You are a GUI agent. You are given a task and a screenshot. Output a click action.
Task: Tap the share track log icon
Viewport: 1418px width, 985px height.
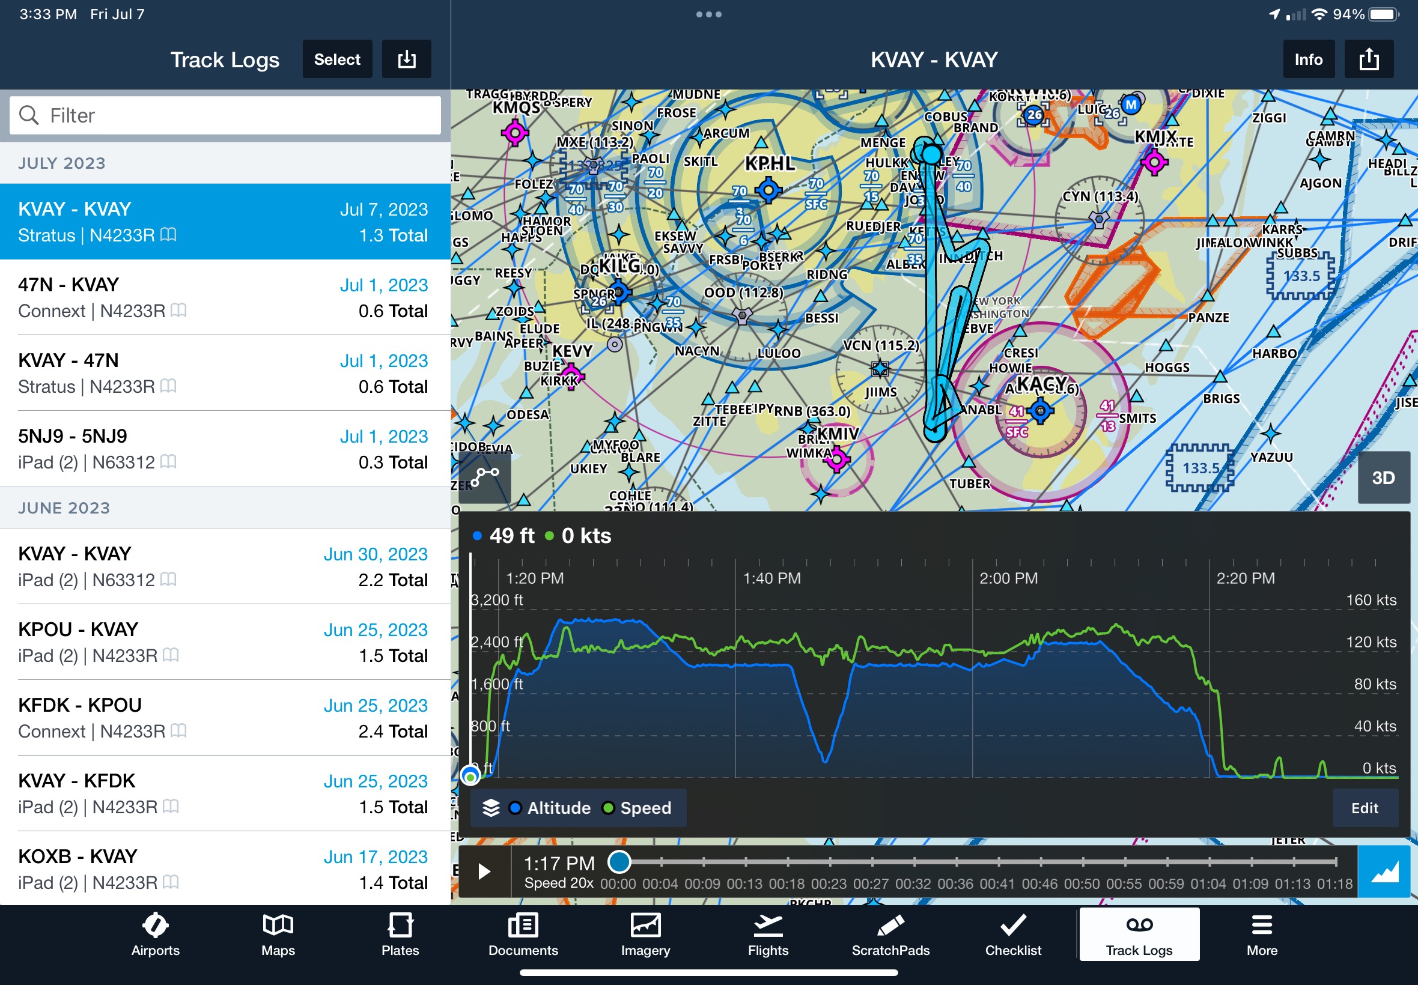[x=1369, y=59]
